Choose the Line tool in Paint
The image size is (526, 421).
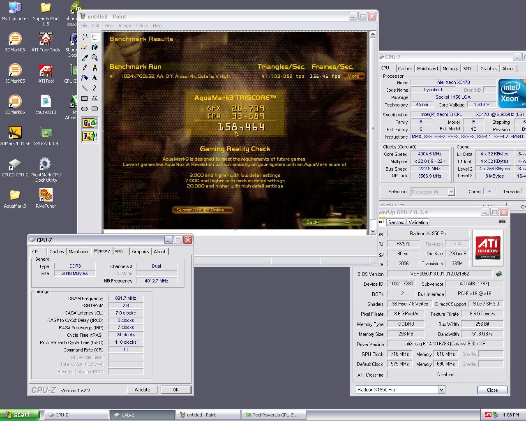coord(85,88)
